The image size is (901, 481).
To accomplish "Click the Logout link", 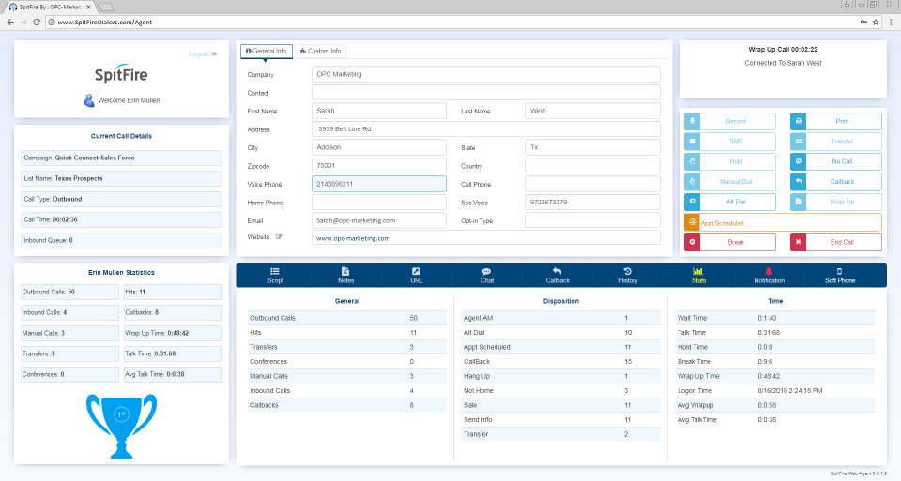I will [203, 54].
